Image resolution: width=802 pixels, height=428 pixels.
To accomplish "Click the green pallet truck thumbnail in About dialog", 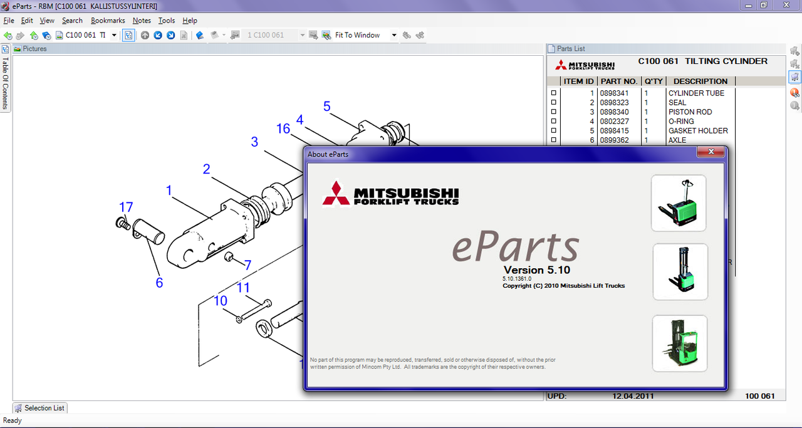I will click(679, 203).
